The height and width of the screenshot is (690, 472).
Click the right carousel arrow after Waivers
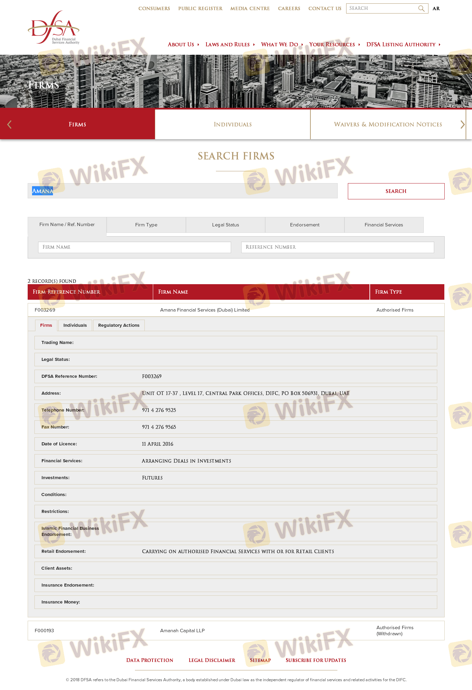[462, 124]
